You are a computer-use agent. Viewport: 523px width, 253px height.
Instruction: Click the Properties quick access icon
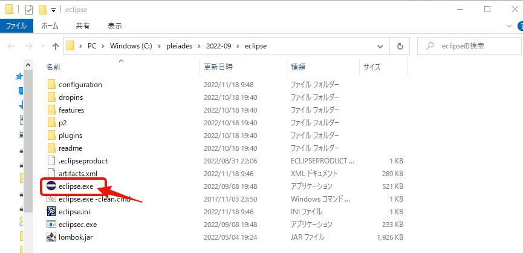29,10
